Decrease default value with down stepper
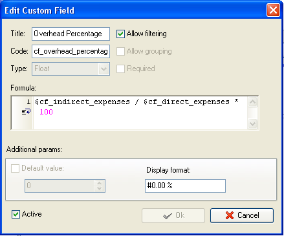Image resolution: width=284 pixels, height=236 pixels. coord(99,189)
